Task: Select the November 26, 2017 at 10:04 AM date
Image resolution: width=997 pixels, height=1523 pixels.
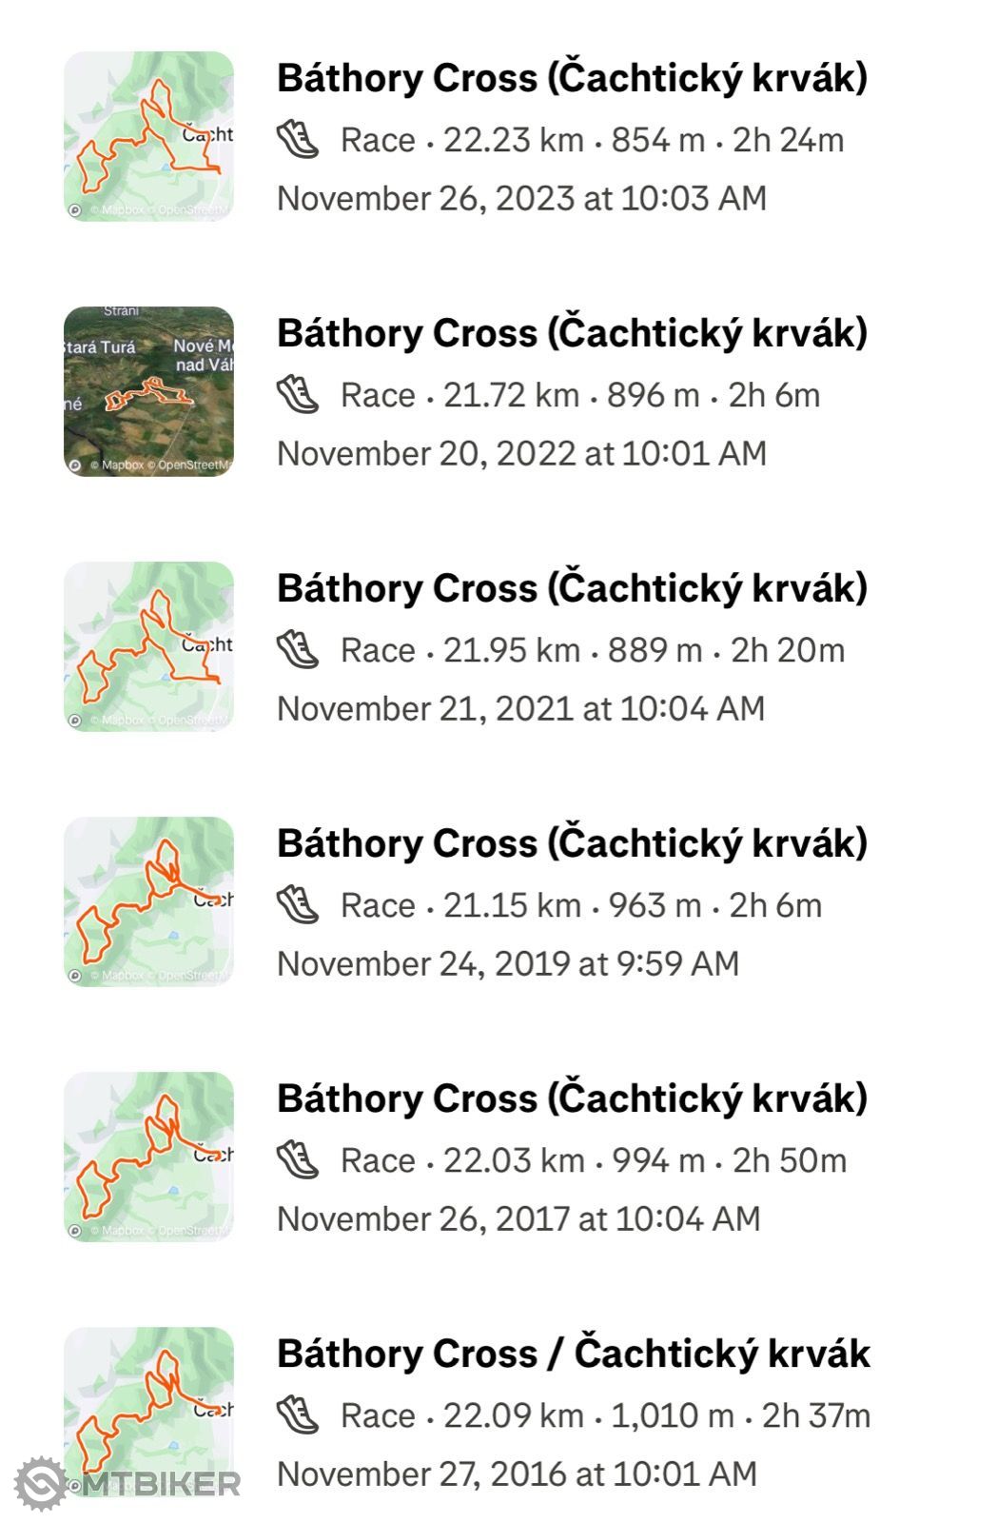Action: 518,1218
